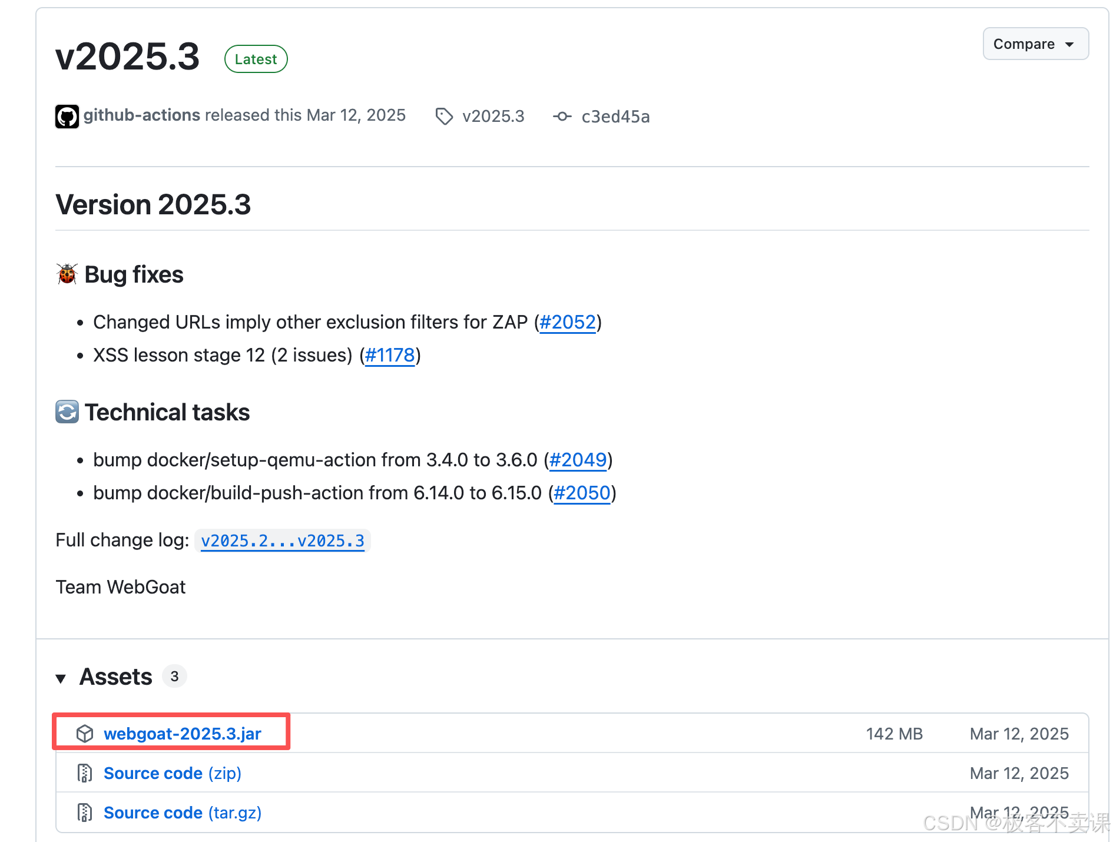The height and width of the screenshot is (842, 1113).
Task: Click the Team WebGoat text
Action: point(121,587)
